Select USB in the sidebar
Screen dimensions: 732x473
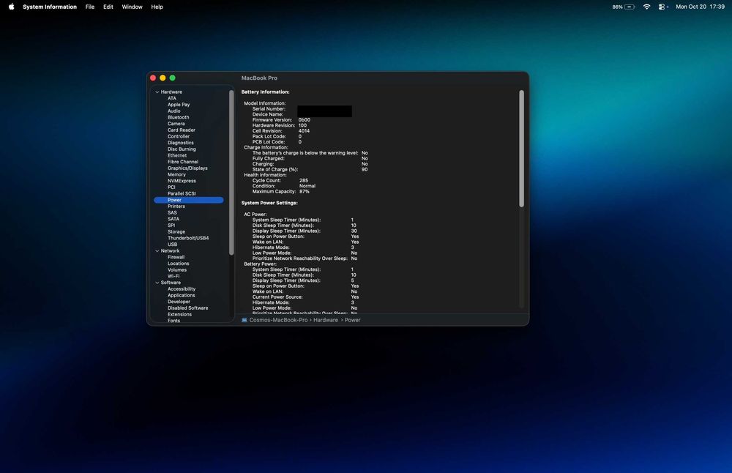(x=172, y=245)
